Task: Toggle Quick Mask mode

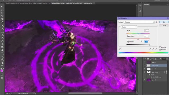Action: (2, 75)
